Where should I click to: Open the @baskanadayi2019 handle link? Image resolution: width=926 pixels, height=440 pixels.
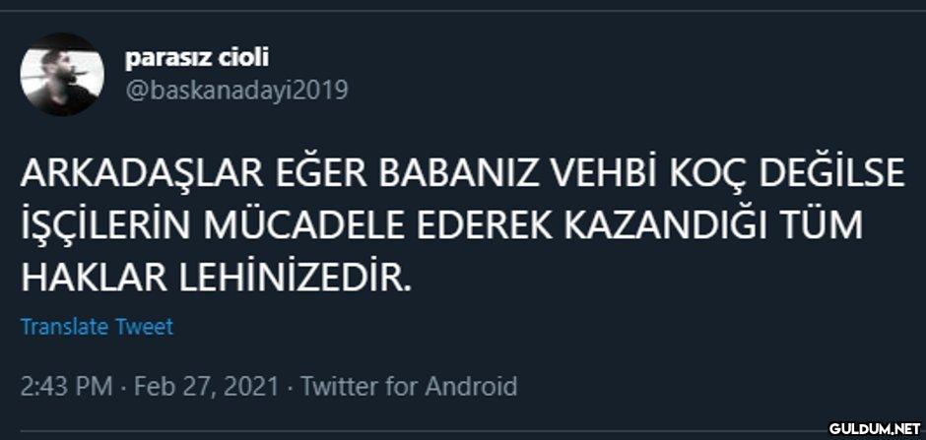(235, 91)
